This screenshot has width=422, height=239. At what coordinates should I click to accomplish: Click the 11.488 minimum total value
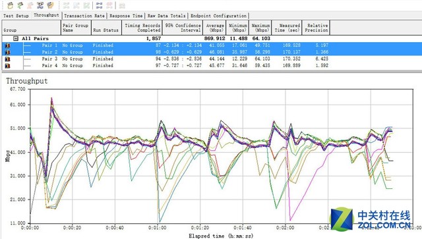point(239,38)
